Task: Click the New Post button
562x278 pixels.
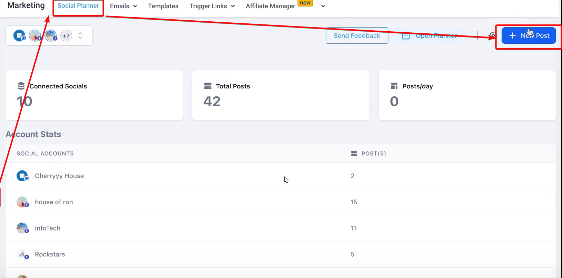Action: [529, 35]
